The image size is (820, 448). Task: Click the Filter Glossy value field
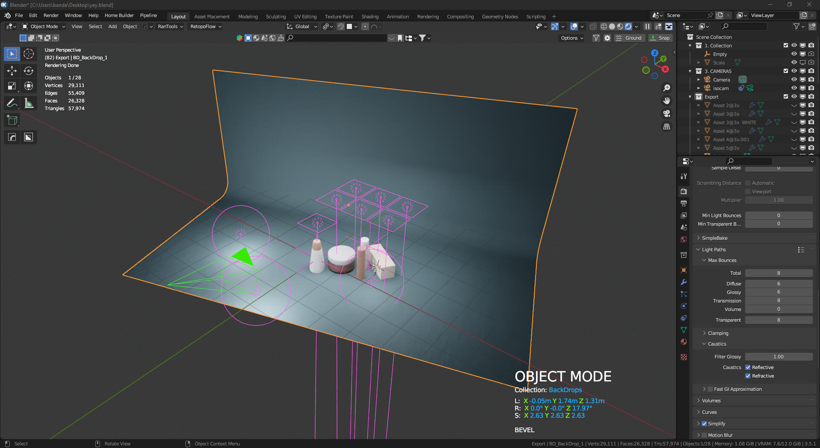(779, 356)
